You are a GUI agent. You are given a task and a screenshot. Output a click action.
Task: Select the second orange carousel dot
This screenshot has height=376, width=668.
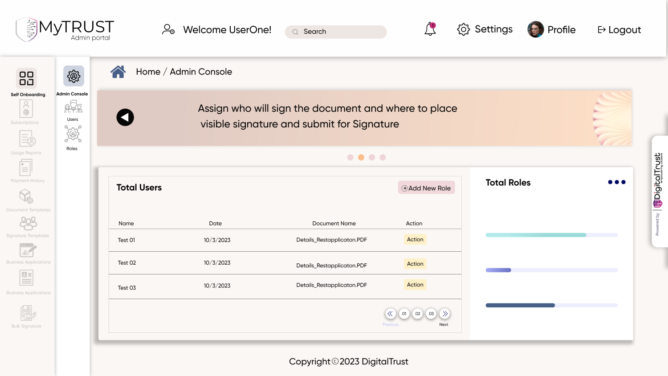pyautogui.click(x=361, y=157)
